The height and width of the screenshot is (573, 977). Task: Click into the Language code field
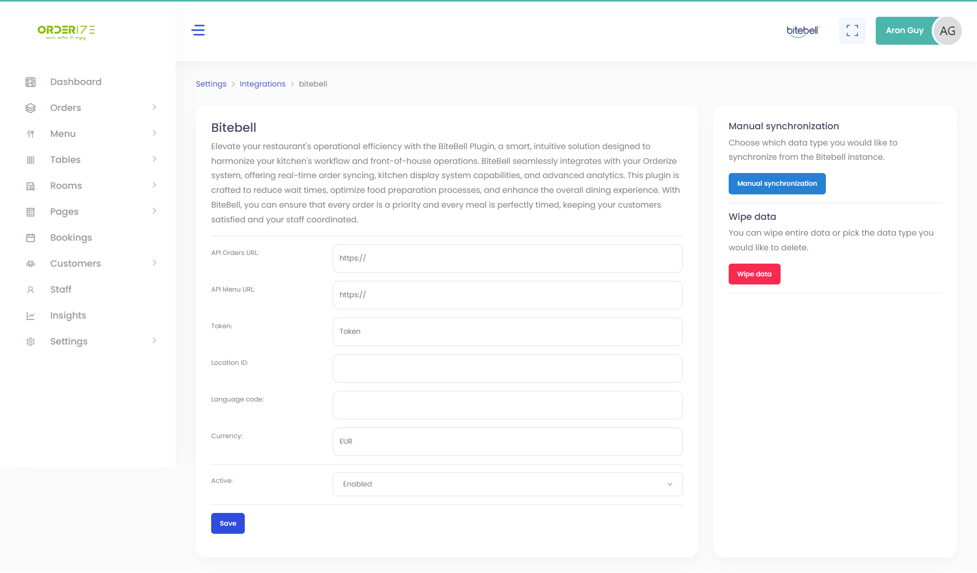tap(507, 405)
